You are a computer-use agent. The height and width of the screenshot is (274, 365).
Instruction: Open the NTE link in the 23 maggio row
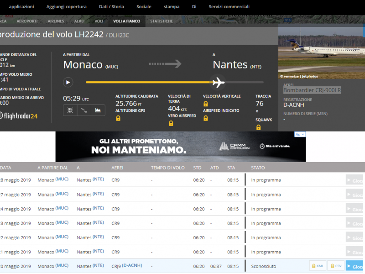click(x=98, y=222)
